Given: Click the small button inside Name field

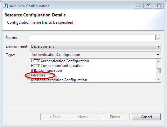Looking at the screenshot, I should (x=158, y=38).
